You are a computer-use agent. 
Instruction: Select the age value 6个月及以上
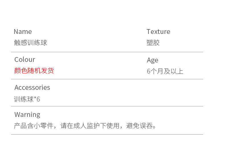[x=165, y=71]
